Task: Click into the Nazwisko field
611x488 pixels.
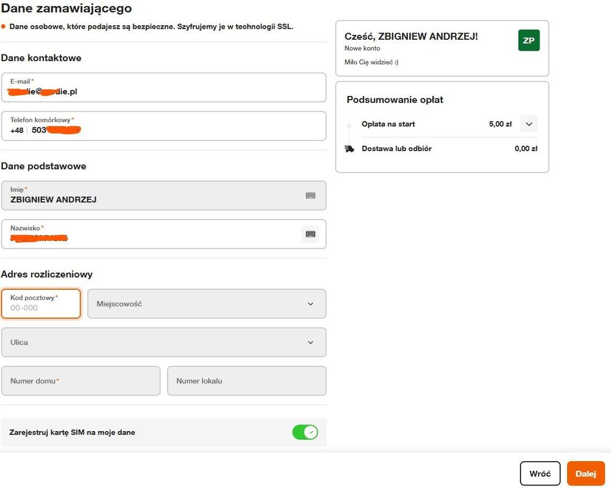Action: [x=164, y=234]
